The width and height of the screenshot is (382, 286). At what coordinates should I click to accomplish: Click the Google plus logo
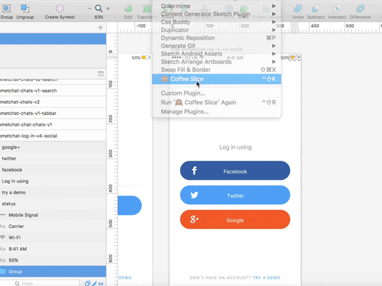click(x=194, y=219)
